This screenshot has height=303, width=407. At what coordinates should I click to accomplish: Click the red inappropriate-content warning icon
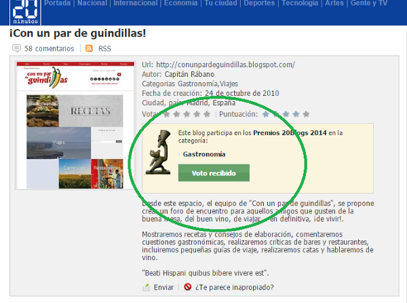pyautogui.click(x=187, y=287)
